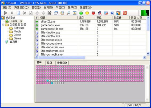
Task: Open the 작업(T) menu
Action: pyautogui.click(x=60, y=7)
